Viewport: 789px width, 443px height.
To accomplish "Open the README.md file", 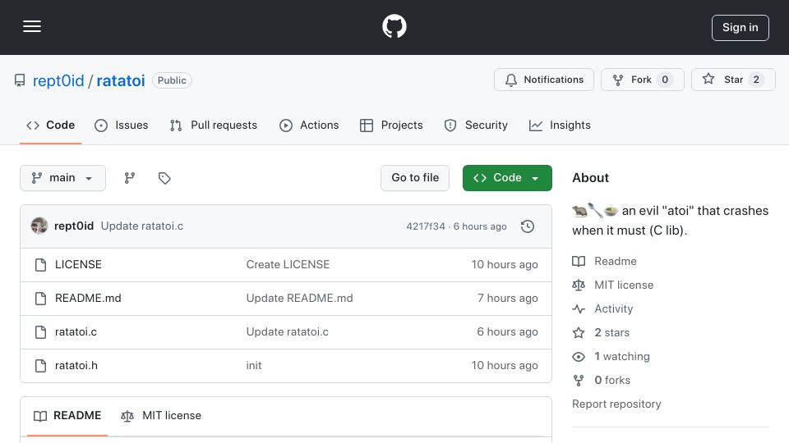I will click(x=88, y=299).
